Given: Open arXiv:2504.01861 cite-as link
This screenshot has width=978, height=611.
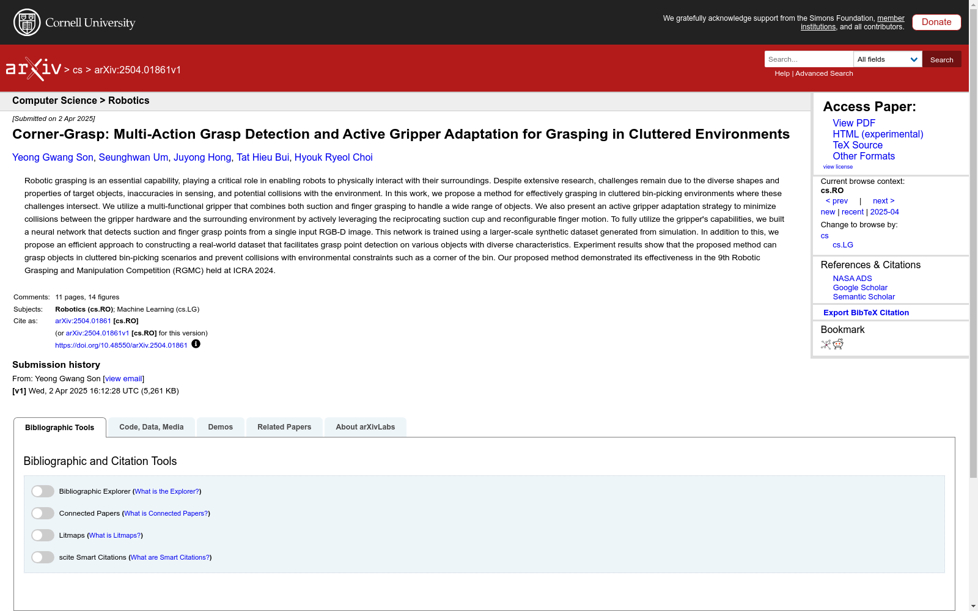Looking at the screenshot, I should (83, 321).
